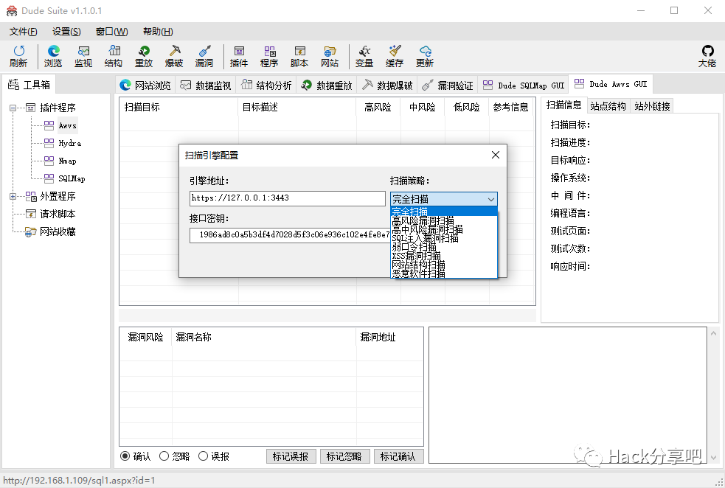The image size is (725, 488).
Task: Open the 浏览 browser toolbar icon
Action: pos(52,56)
